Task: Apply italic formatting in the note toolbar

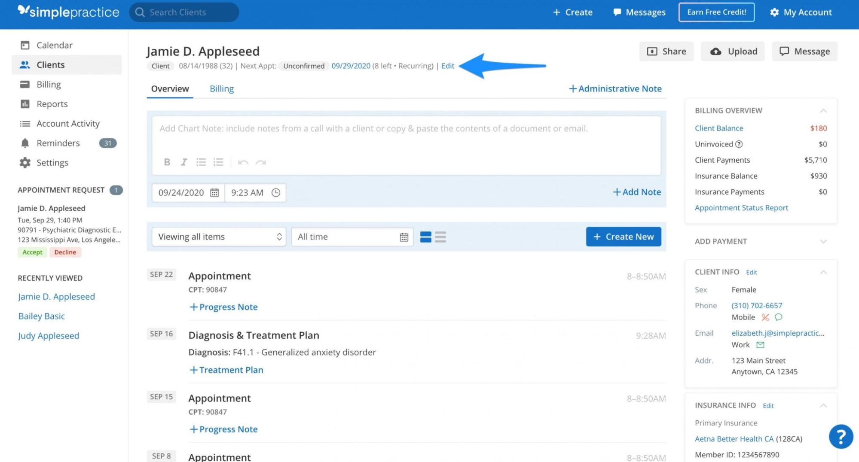Action: tap(184, 162)
